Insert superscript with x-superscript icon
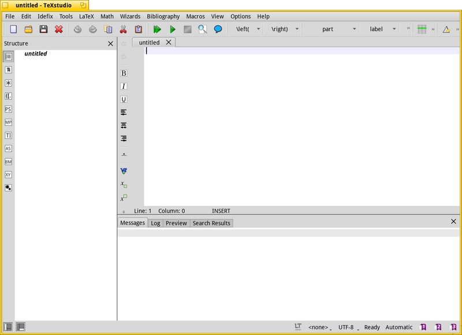Viewport: 462px width, 335px height. point(124,197)
